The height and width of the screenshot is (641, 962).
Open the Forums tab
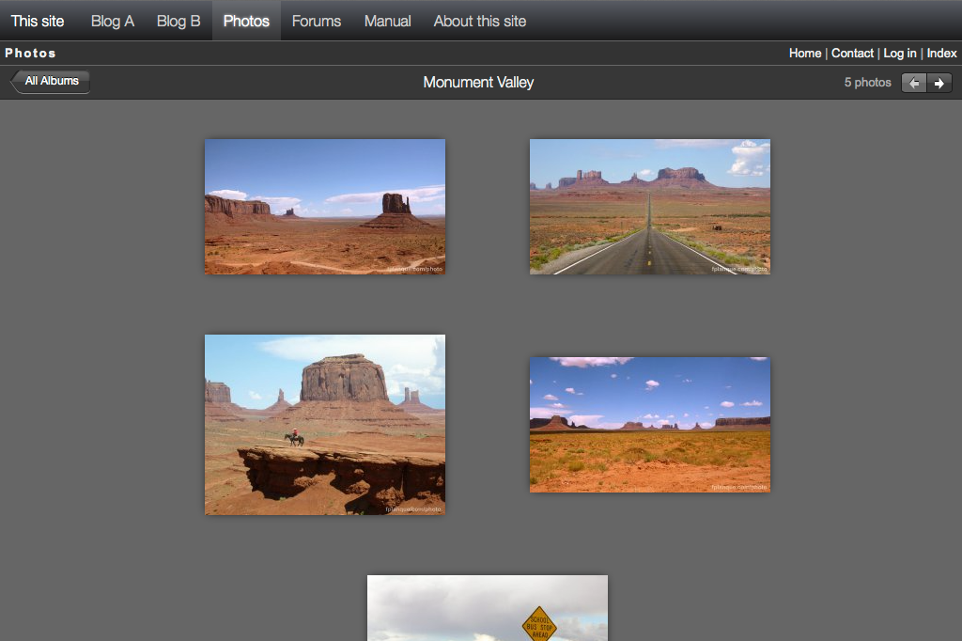316,21
